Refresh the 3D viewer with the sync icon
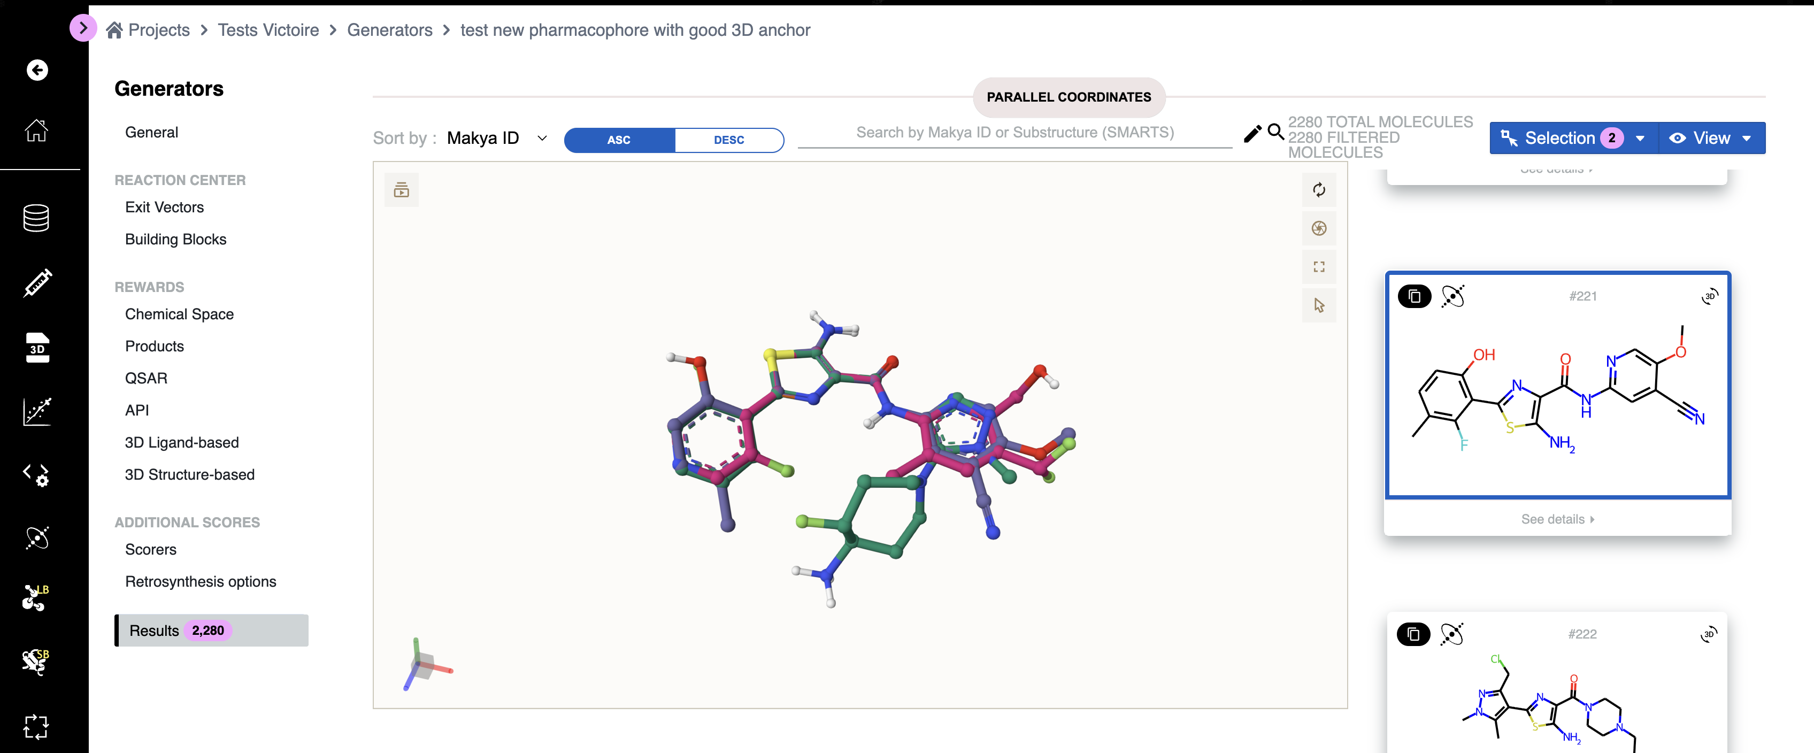This screenshot has width=1814, height=753. tap(1319, 190)
